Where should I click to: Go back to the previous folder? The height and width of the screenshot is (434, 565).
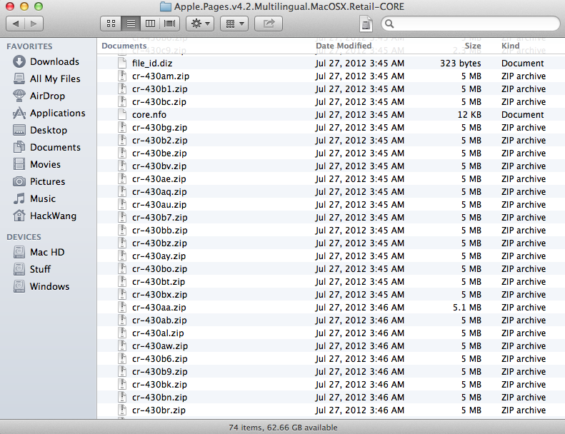[x=16, y=24]
